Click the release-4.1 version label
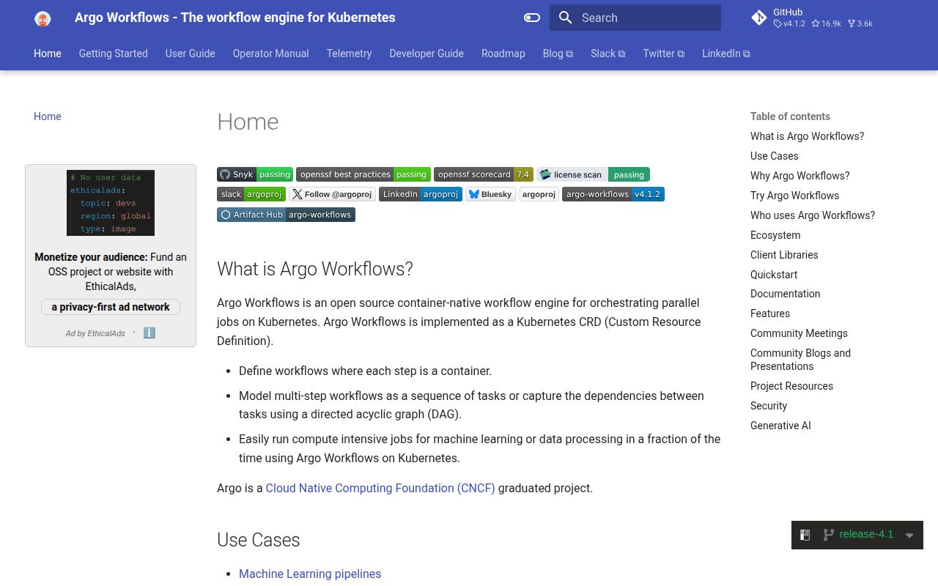 [866, 534]
